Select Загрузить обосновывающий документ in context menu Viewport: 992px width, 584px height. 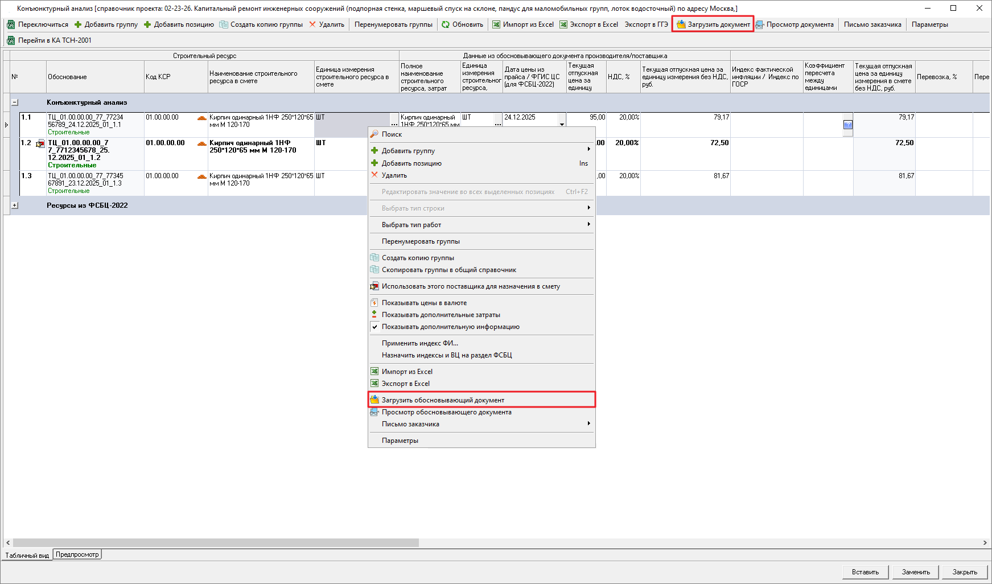[x=443, y=400]
